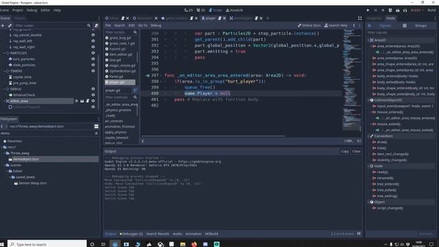Instance a child scene with link icon
This screenshot has width=439, height=247.
point(10,25)
